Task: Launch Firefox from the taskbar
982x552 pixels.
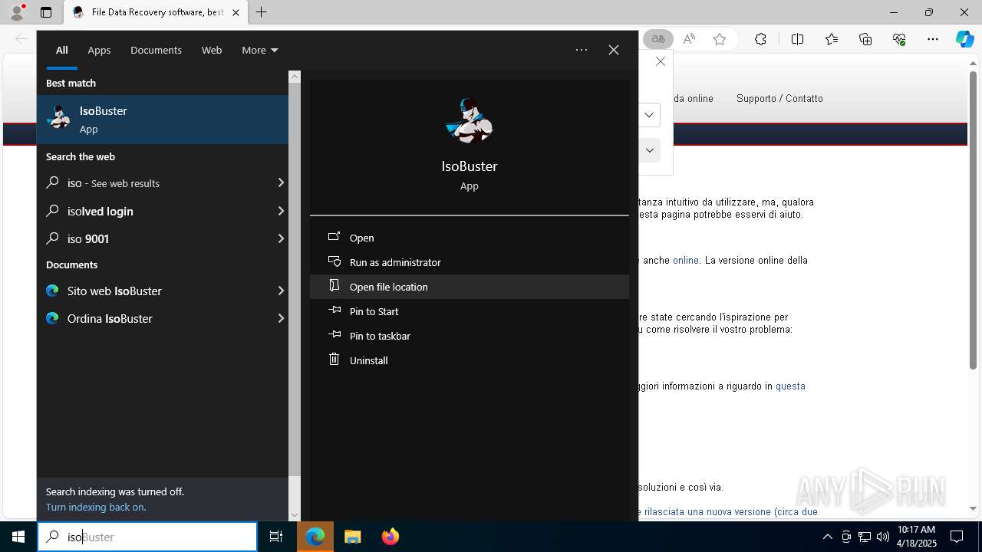Action: tap(390, 537)
